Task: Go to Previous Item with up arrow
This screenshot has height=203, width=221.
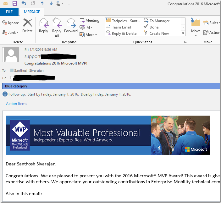Action: pyautogui.click(x=42, y=3)
